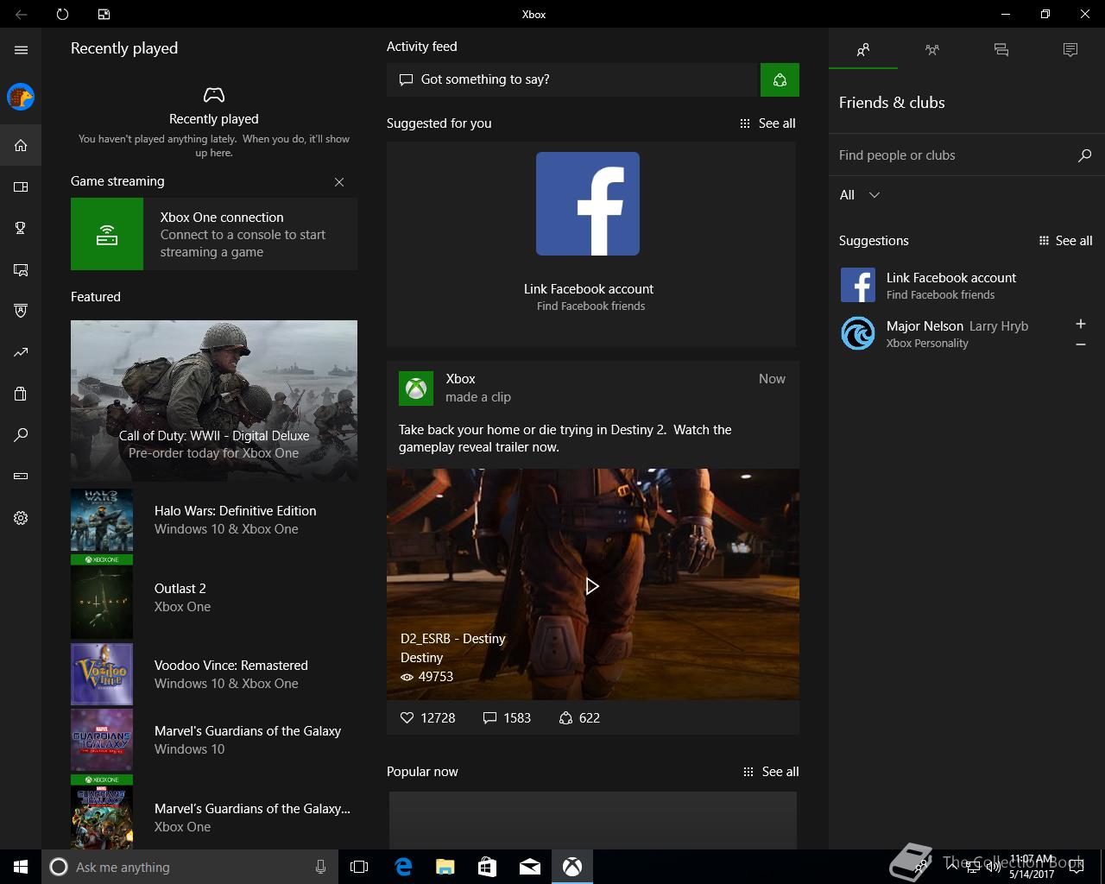Open Marvel's Guardians of the Galaxy Windows 10
Image resolution: width=1105 pixels, height=884 pixels.
(214, 740)
